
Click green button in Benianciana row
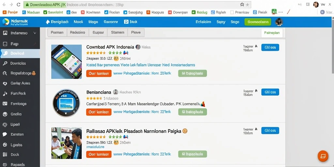pos(192,112)
